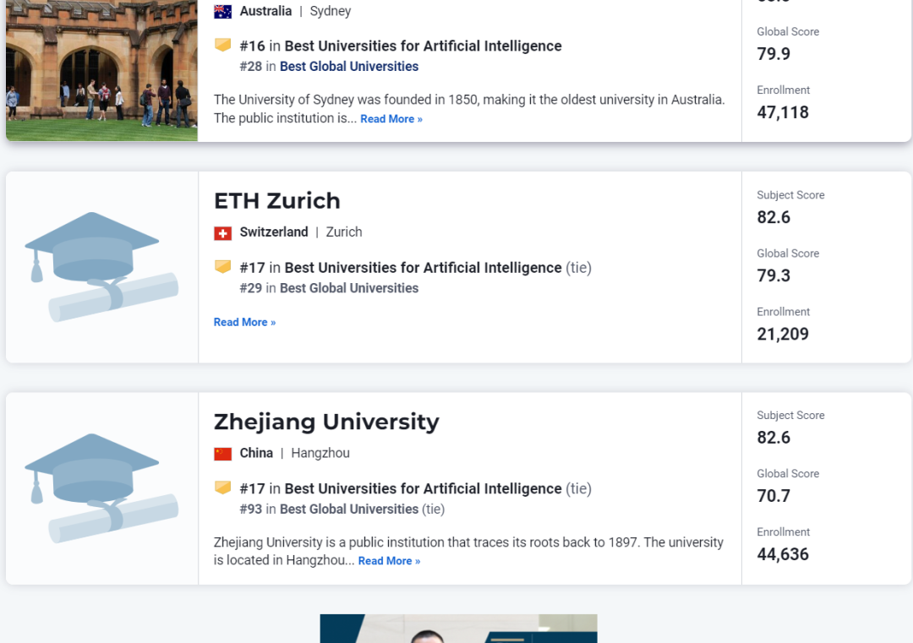
Task: Click the Australia flag icon
Action: point(221,11)
